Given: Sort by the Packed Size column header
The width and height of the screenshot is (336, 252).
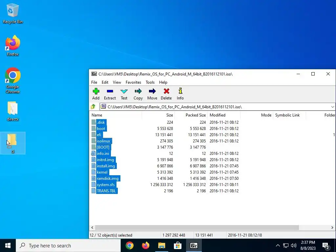Looking at the screenshot, I should click(191, 115).
